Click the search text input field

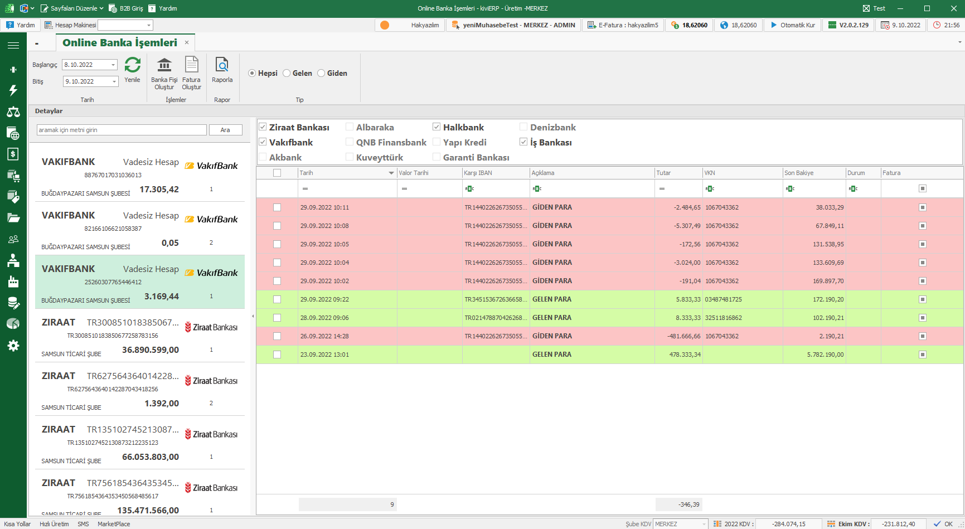pyautogui.click(x=122, y=130)
